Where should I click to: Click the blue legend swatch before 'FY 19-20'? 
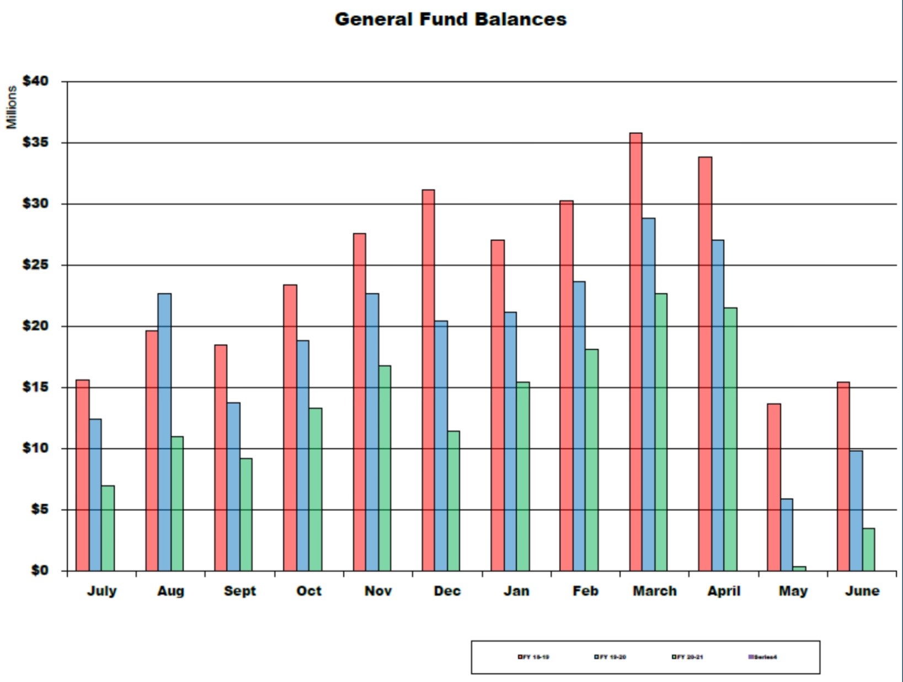tap(596, 657)
